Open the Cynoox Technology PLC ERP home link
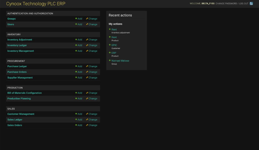The image size is (259, 150). coord(36,4)
